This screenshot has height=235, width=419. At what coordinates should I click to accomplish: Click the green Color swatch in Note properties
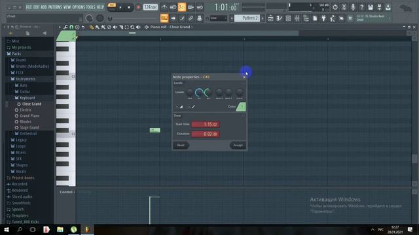pyautogui.click(x=241, y=106)
